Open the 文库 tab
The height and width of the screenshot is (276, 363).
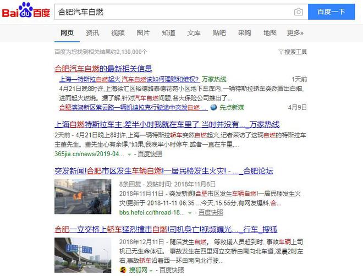[194, 33]
